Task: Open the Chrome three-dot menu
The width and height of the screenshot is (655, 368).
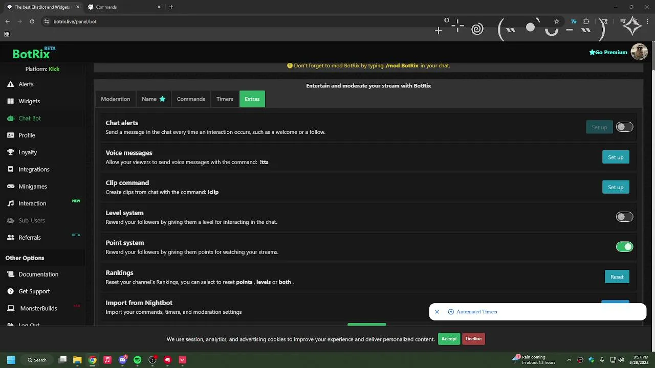Action: coord(649,21)
